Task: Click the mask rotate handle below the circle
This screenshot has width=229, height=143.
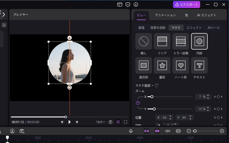Action: click(70, 87)
